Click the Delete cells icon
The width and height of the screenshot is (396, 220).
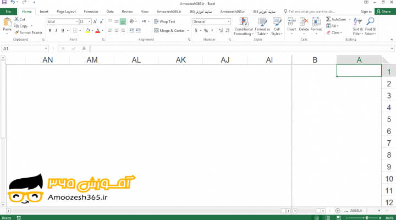pyautogui.click(x=304, y=21)
